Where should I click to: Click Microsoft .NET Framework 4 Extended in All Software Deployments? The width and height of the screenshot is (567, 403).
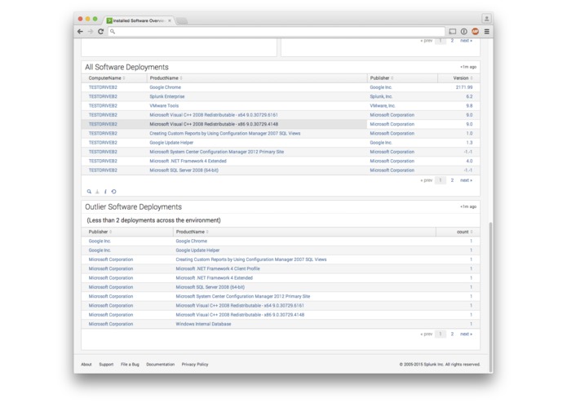coord(188,162)
